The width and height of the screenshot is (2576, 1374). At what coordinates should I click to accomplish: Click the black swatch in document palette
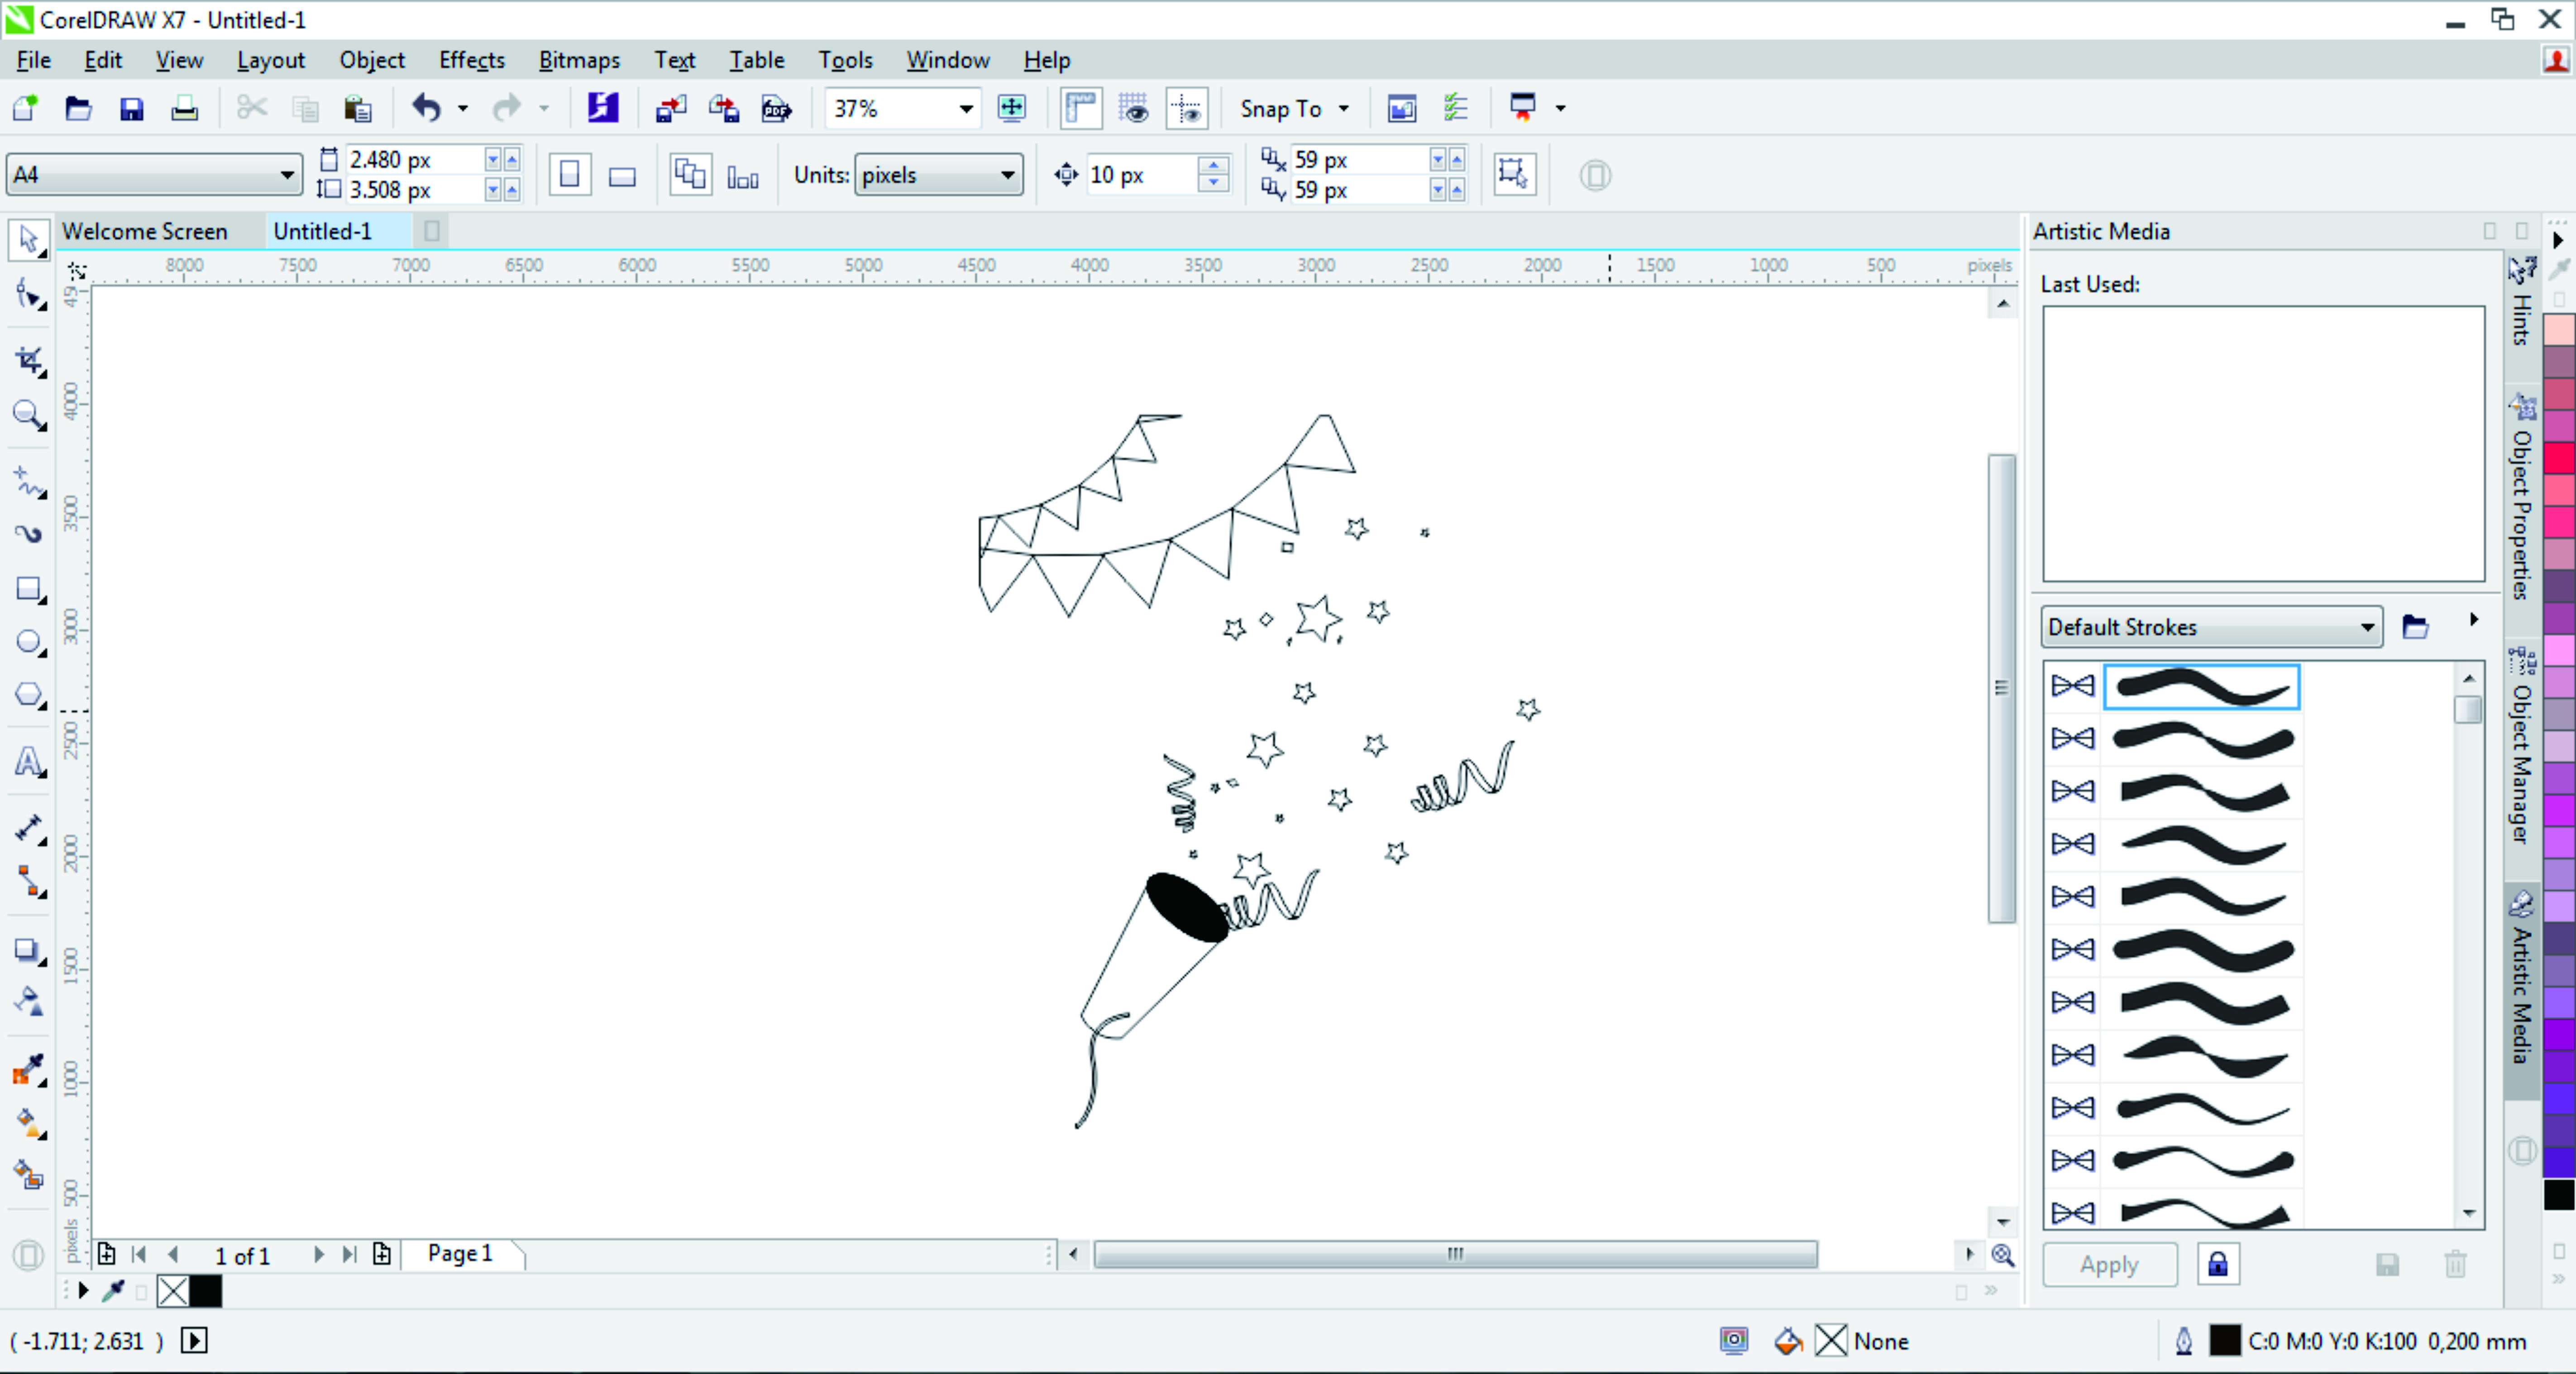206,1291
